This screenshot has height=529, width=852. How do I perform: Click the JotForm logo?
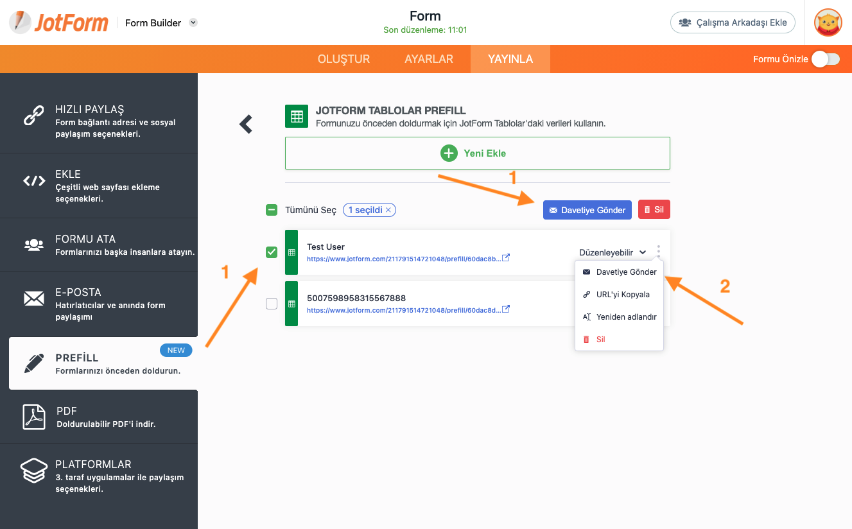tap(59, 22)
